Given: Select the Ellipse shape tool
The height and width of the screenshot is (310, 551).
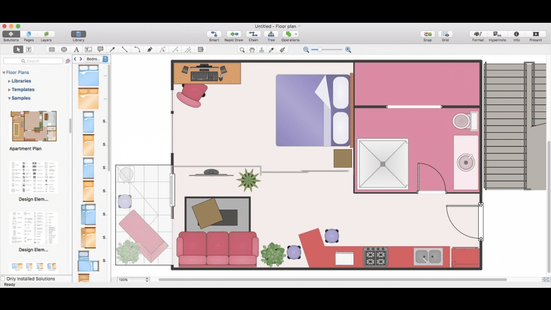Looking at the screenshot, I should [x=64, y=49].
